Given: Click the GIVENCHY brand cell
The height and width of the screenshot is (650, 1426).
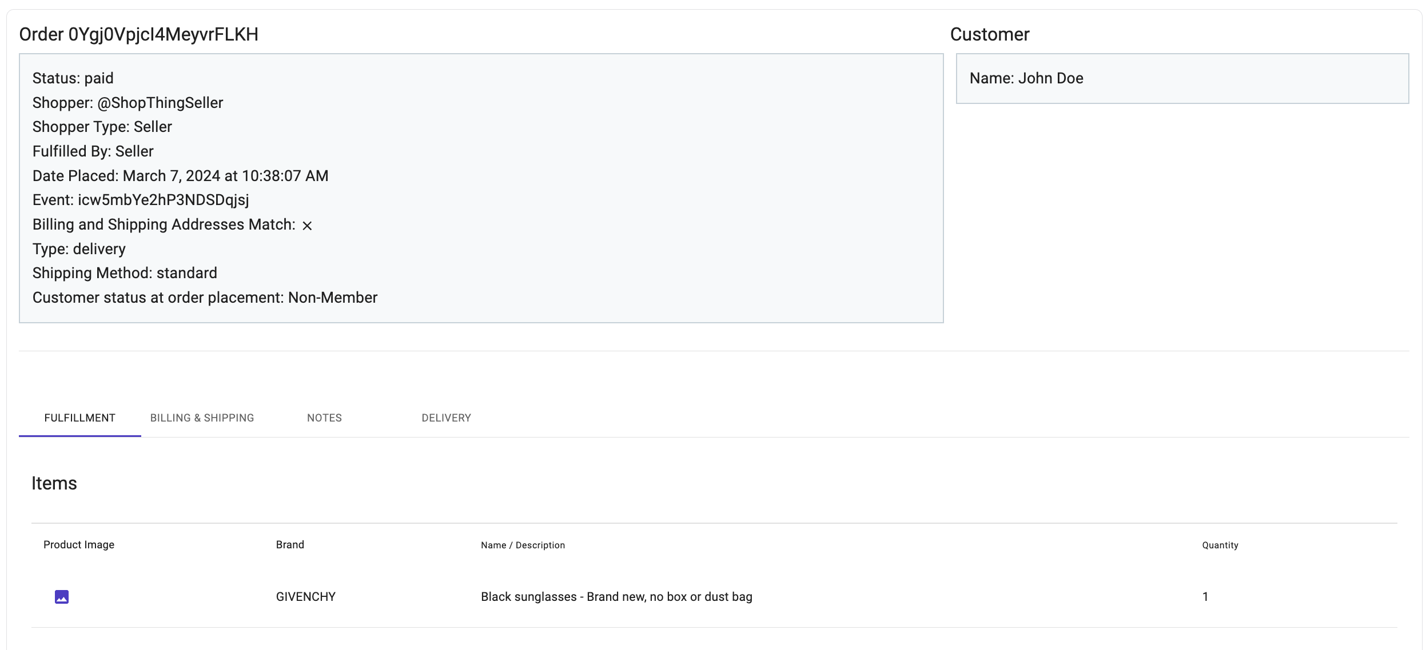Looking at the screenshot, I should (x=305, y=597).
